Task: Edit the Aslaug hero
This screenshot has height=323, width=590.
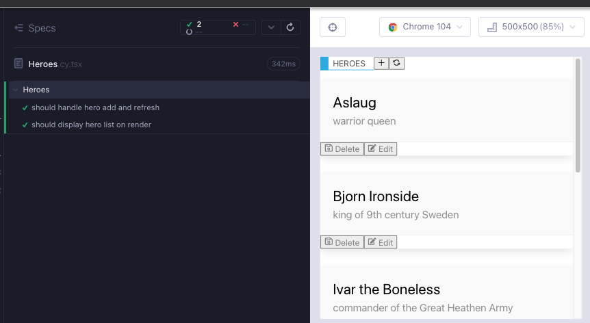Action: tap(381, 149)
